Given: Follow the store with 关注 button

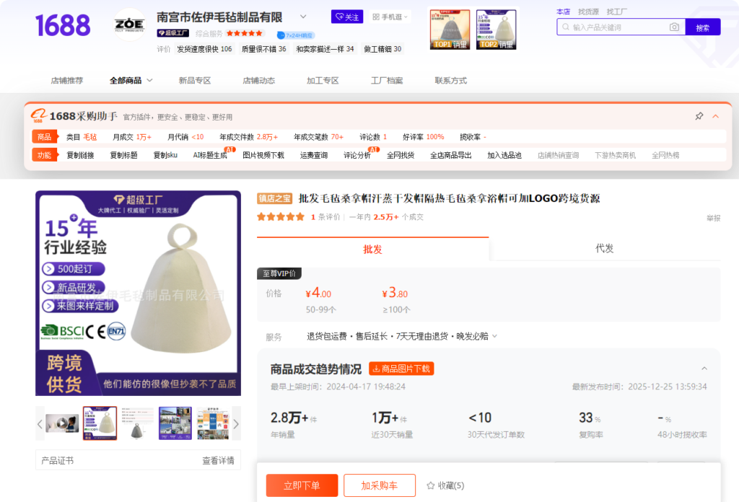Looking at the screenshot, I should coord(347,17).
